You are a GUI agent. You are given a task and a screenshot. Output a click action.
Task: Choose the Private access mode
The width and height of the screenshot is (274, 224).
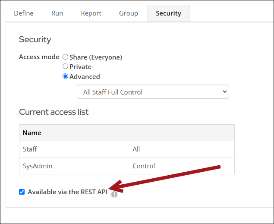coord(65,66)
